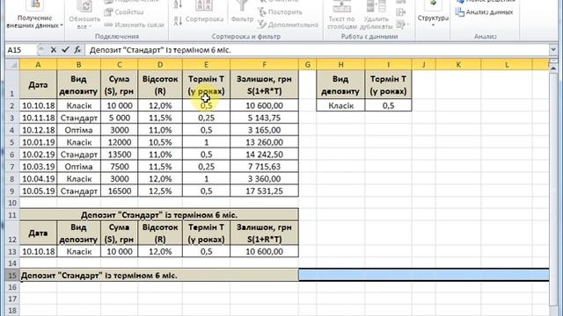Click the fx insert function button
The image size is (563, 316).
point(77,50)
